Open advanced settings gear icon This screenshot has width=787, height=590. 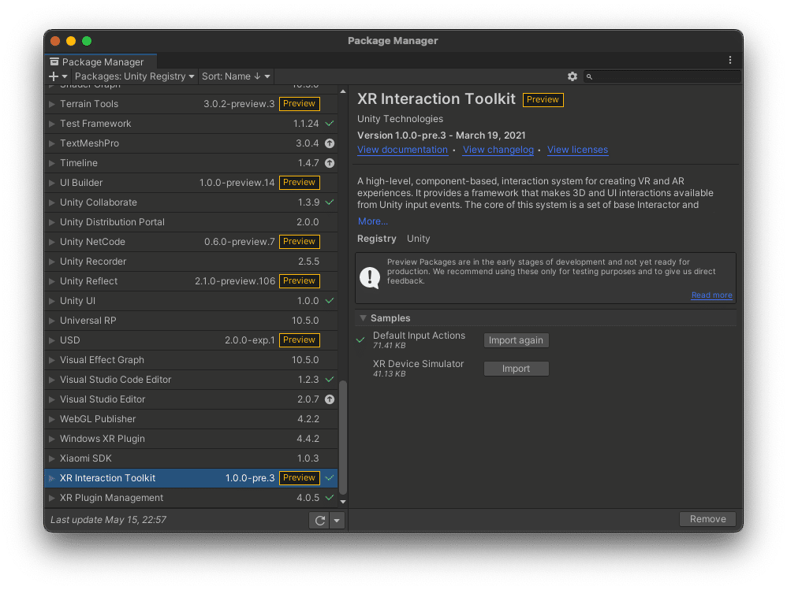[x=573, y=76]
